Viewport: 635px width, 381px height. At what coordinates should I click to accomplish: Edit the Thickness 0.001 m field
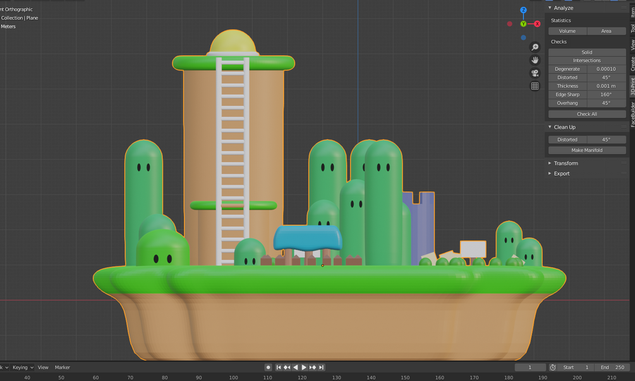[x=606, y=86]
